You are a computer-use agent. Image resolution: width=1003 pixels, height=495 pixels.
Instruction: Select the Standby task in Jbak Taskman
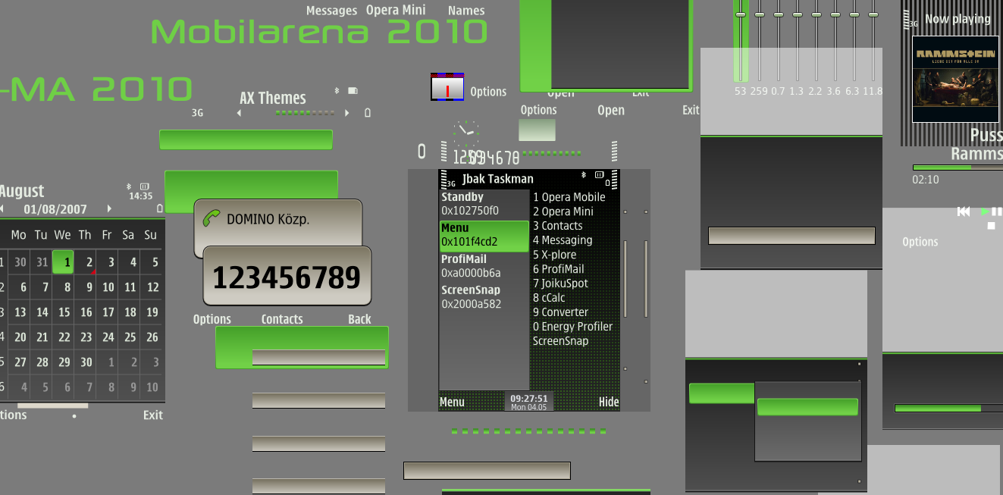(x=484, y=204)
